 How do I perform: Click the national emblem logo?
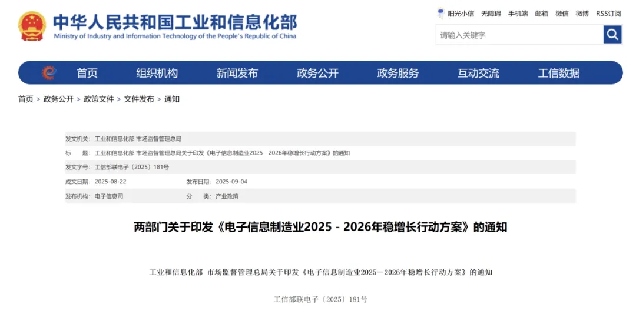point(32,26)
